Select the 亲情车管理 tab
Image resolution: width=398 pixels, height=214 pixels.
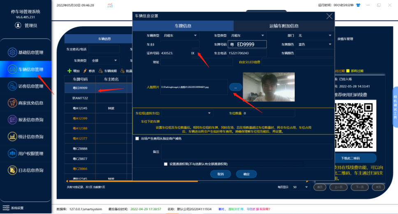345,39
